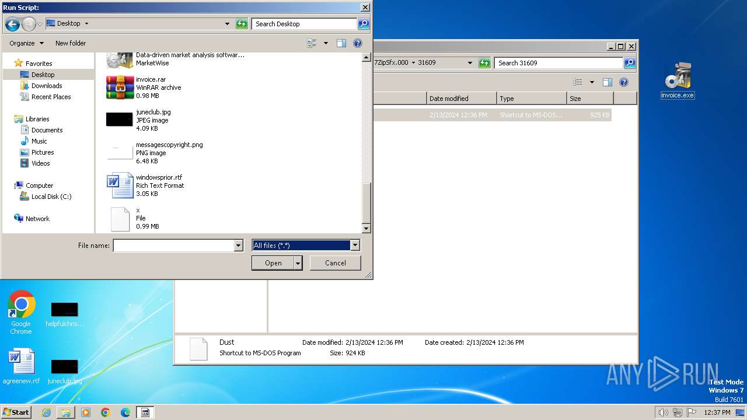Click the helpfulchris desktop icon
Viewport: 747px width, 420px height.
(x=64, y=315)
